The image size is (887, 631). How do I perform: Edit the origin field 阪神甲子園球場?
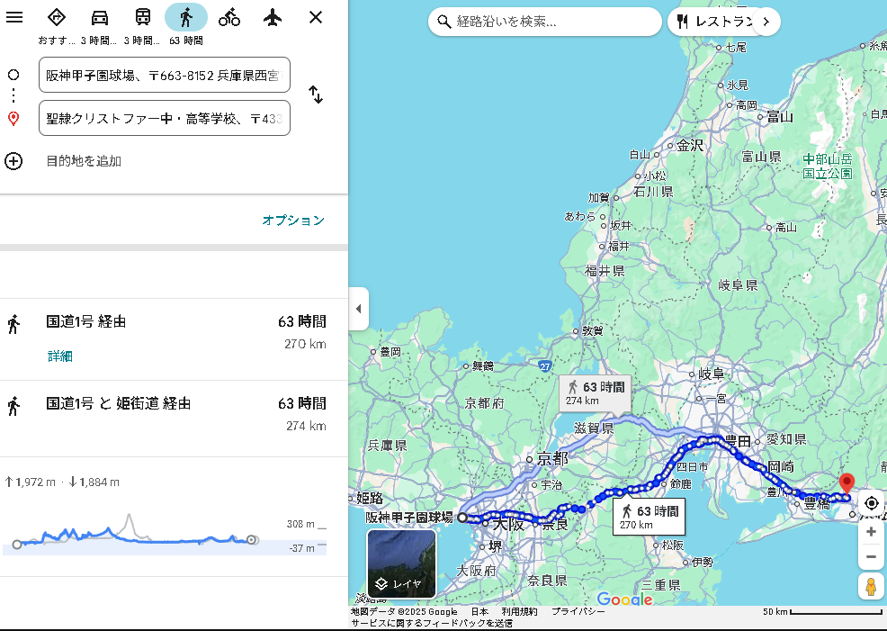[164, 75]
